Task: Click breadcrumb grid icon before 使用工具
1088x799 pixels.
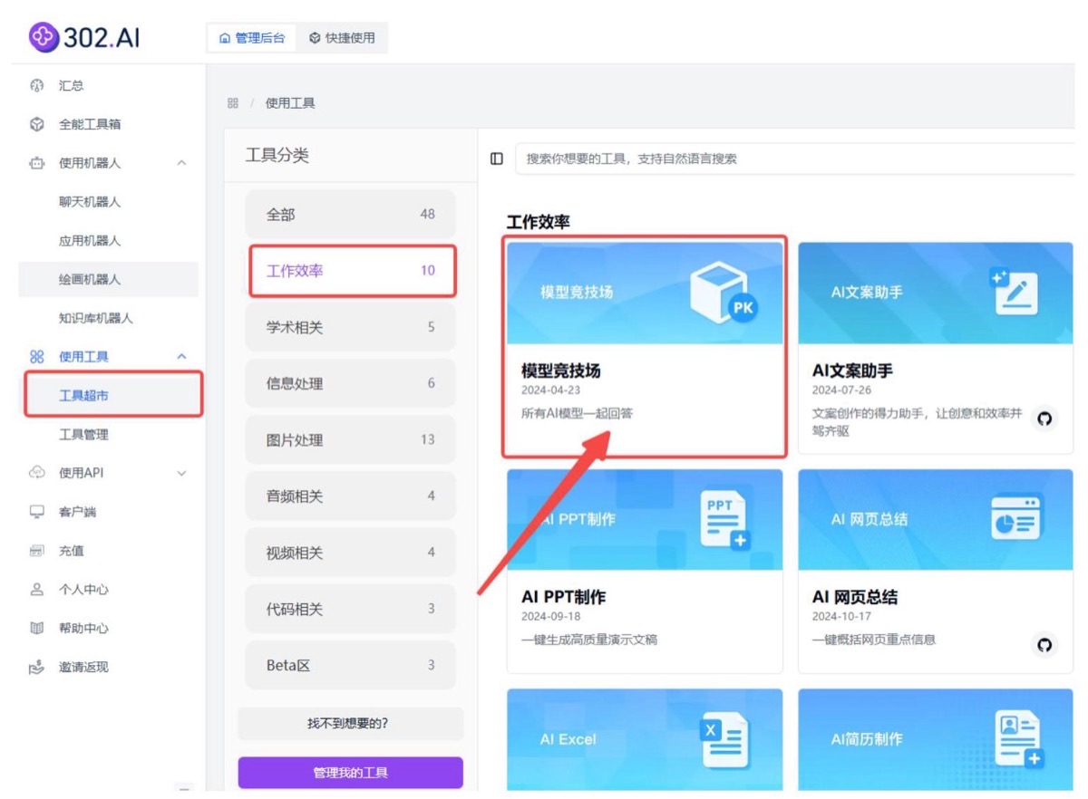Action: 233,103
